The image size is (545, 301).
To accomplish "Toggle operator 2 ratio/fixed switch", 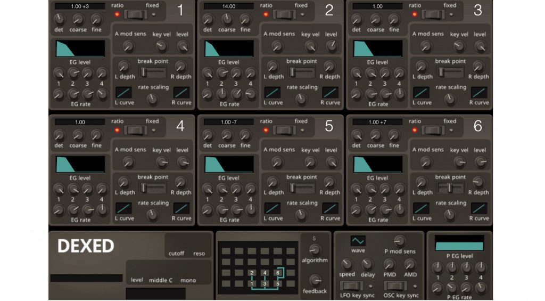I will coord(284,14).
